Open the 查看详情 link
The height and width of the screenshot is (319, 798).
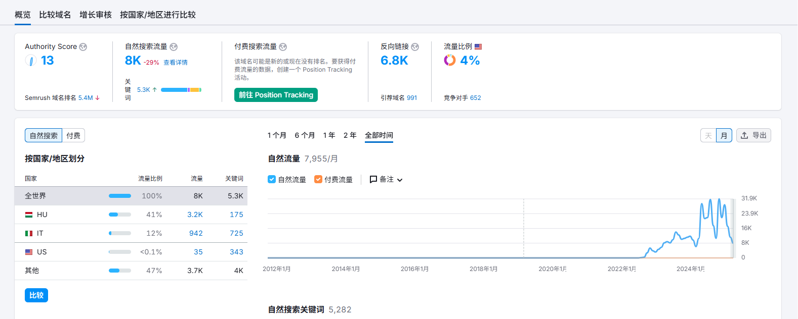(176, 63)
